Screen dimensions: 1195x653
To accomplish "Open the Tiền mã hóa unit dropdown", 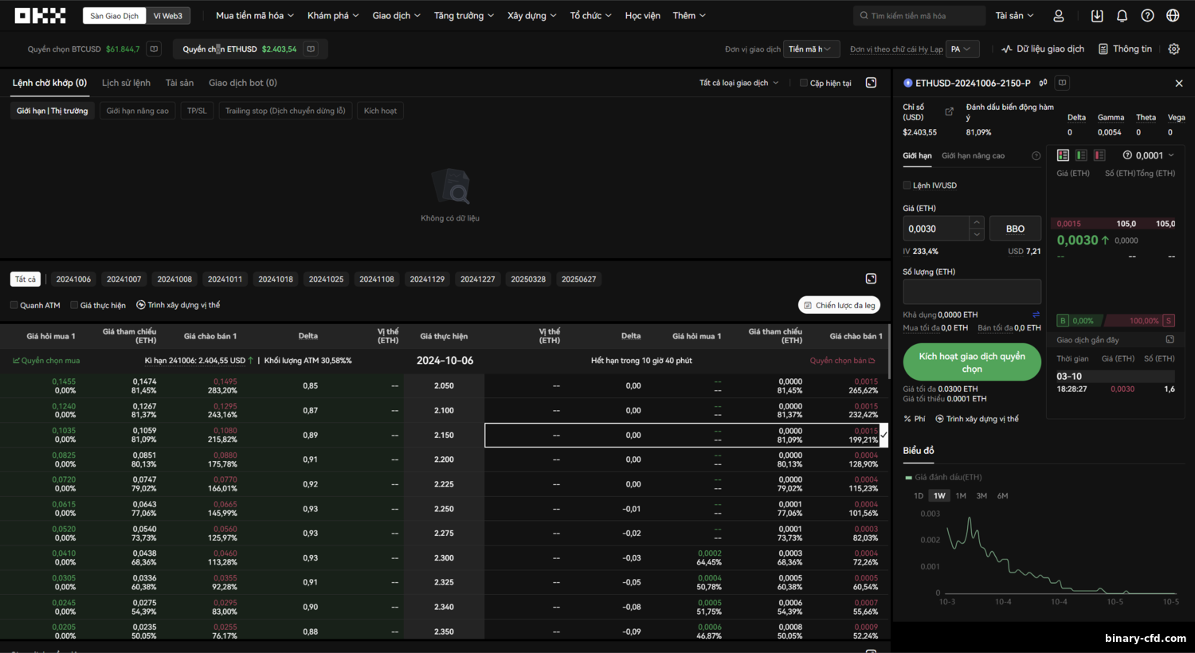I will (x=811, y=49).
